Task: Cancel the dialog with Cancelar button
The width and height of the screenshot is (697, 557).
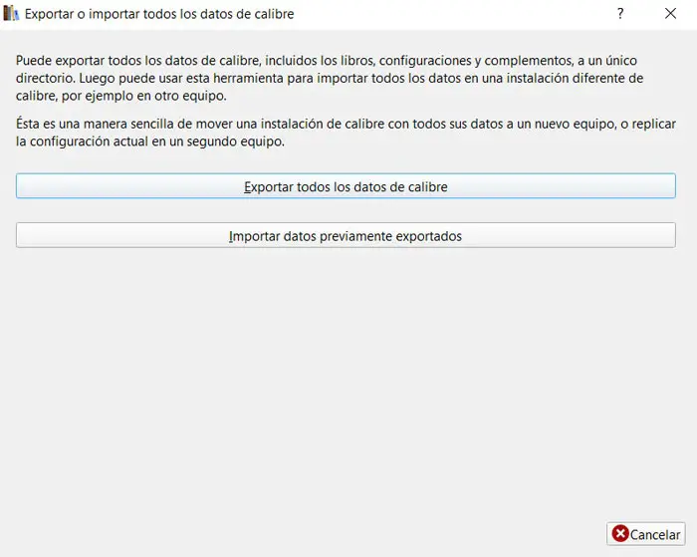Action: coord(645,534)
